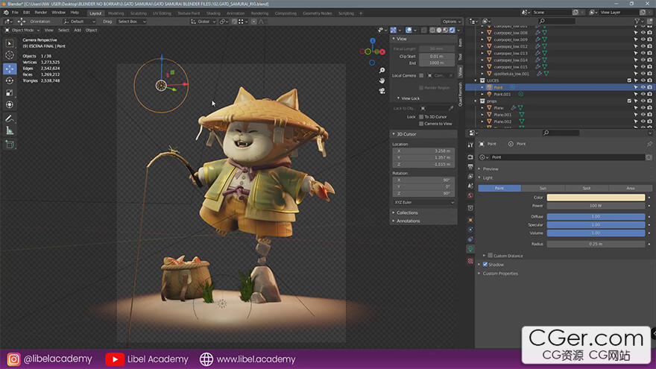Open the Options dropdown

pos(452,22)
